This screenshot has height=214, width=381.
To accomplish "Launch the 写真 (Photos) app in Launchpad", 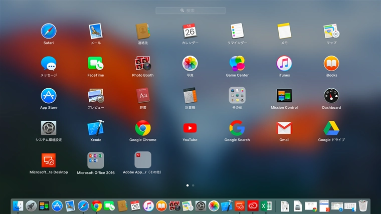I will tap(190, 64).
